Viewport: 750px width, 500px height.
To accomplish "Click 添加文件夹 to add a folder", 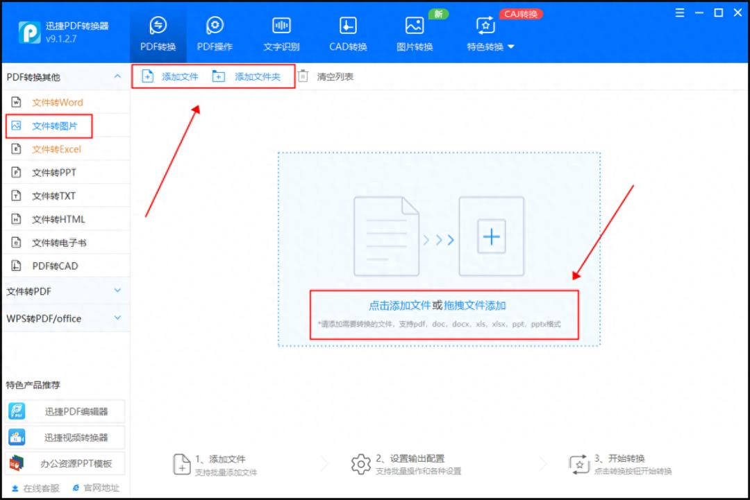I will [250, 76].
